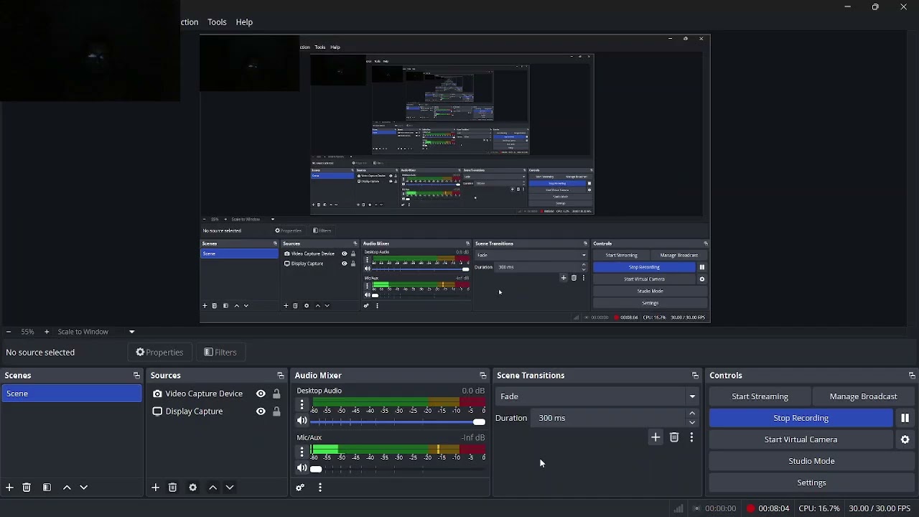Screen dimensions: 919x517
Task: Open virtual camera settings gear icon
Action: (905, 439)
